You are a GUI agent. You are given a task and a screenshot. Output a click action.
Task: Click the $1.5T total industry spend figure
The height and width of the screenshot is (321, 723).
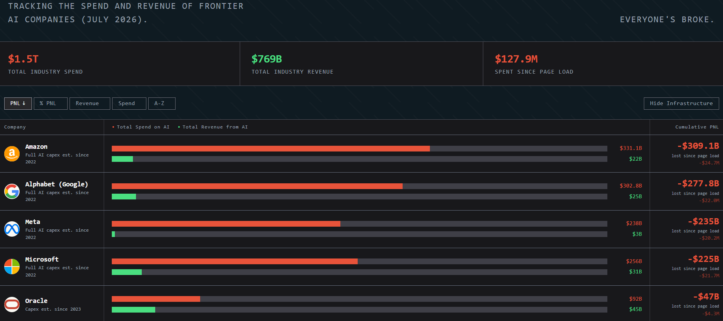click(x=23, y=59)
